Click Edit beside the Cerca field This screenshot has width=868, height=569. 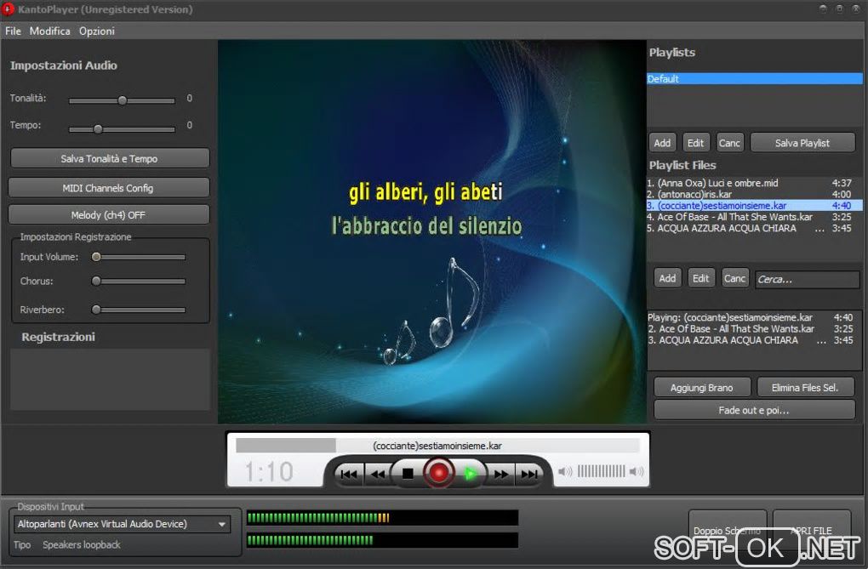[x=701, y=278]
